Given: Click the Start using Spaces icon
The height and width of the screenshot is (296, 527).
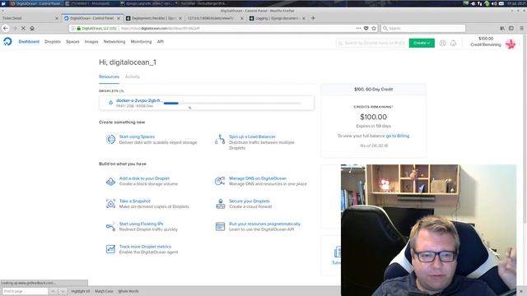Looking at the screenshot, I should coord(110,139).
